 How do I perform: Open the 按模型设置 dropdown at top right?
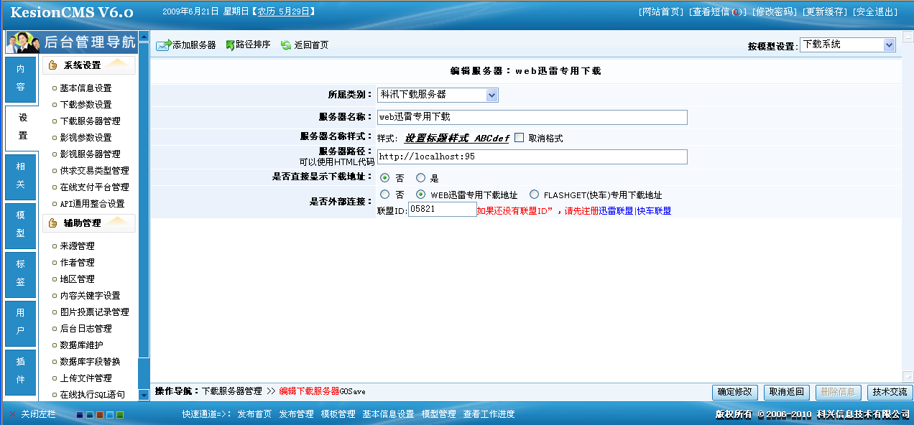tap(889, 45)
